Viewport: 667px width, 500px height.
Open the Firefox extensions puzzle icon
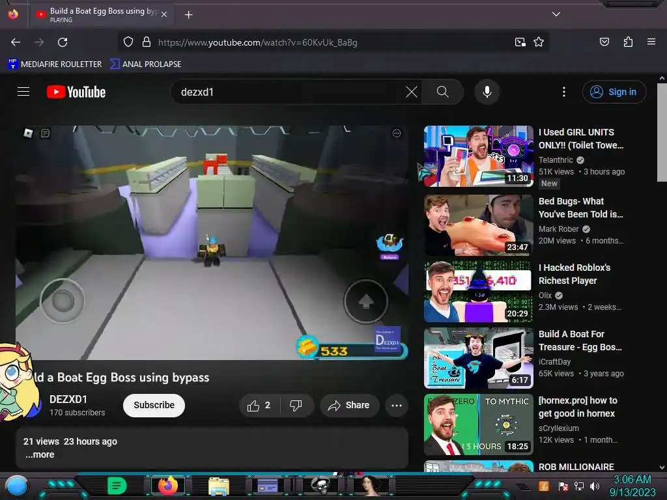[628, 42]
